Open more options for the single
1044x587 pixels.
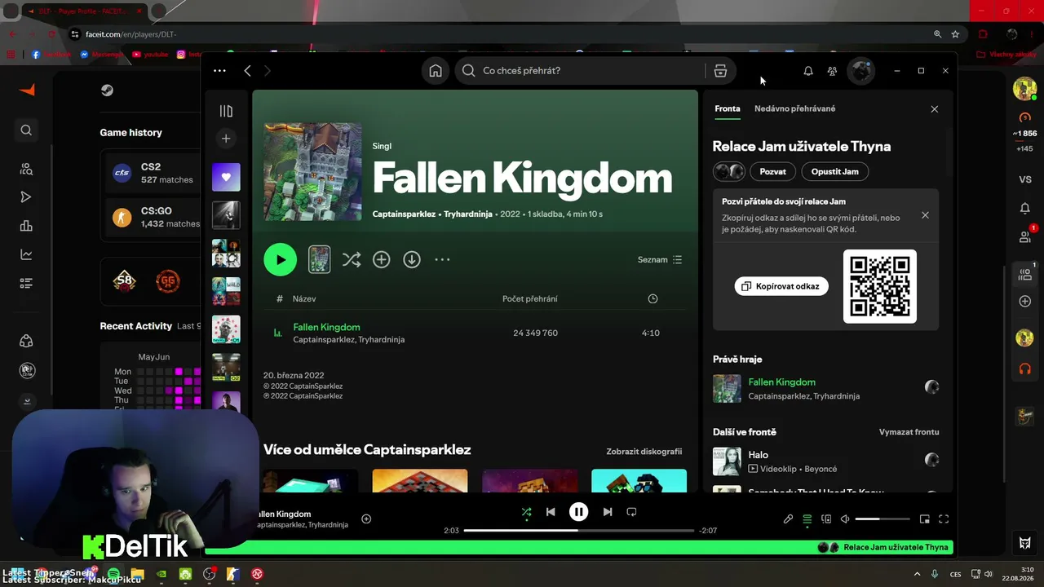tap(442, 259)
